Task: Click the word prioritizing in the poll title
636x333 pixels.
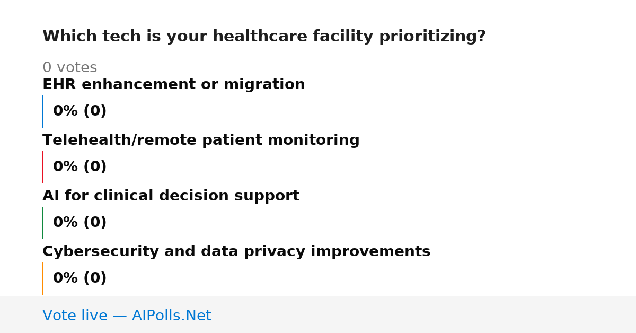Action: point(432,37)
